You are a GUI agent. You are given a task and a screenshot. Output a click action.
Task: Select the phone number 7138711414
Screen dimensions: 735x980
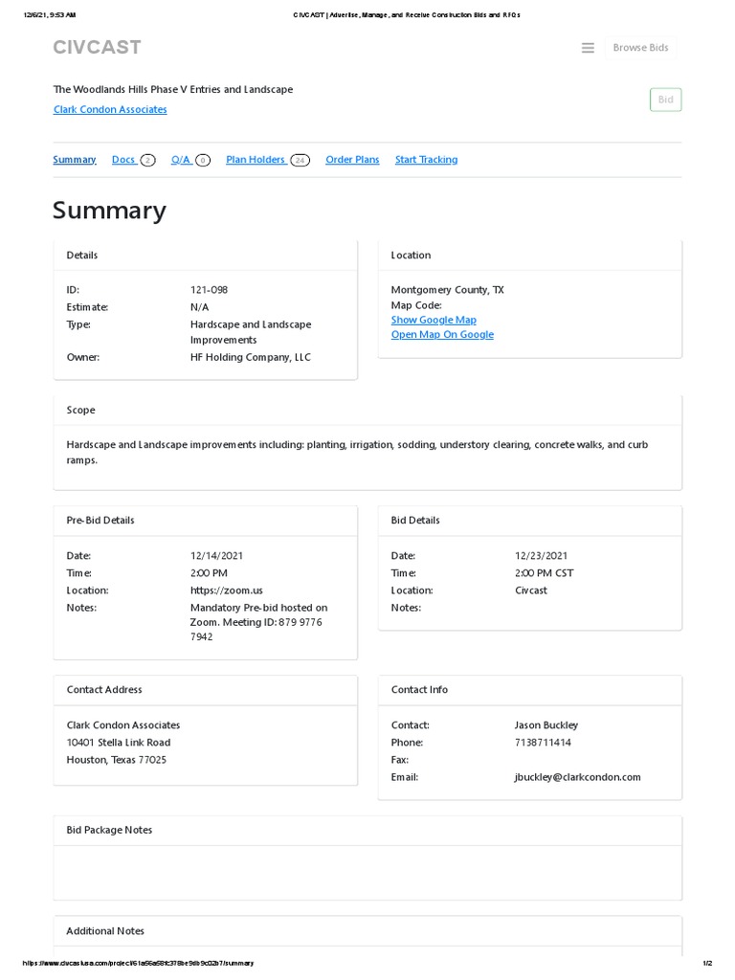coord(543,743)
